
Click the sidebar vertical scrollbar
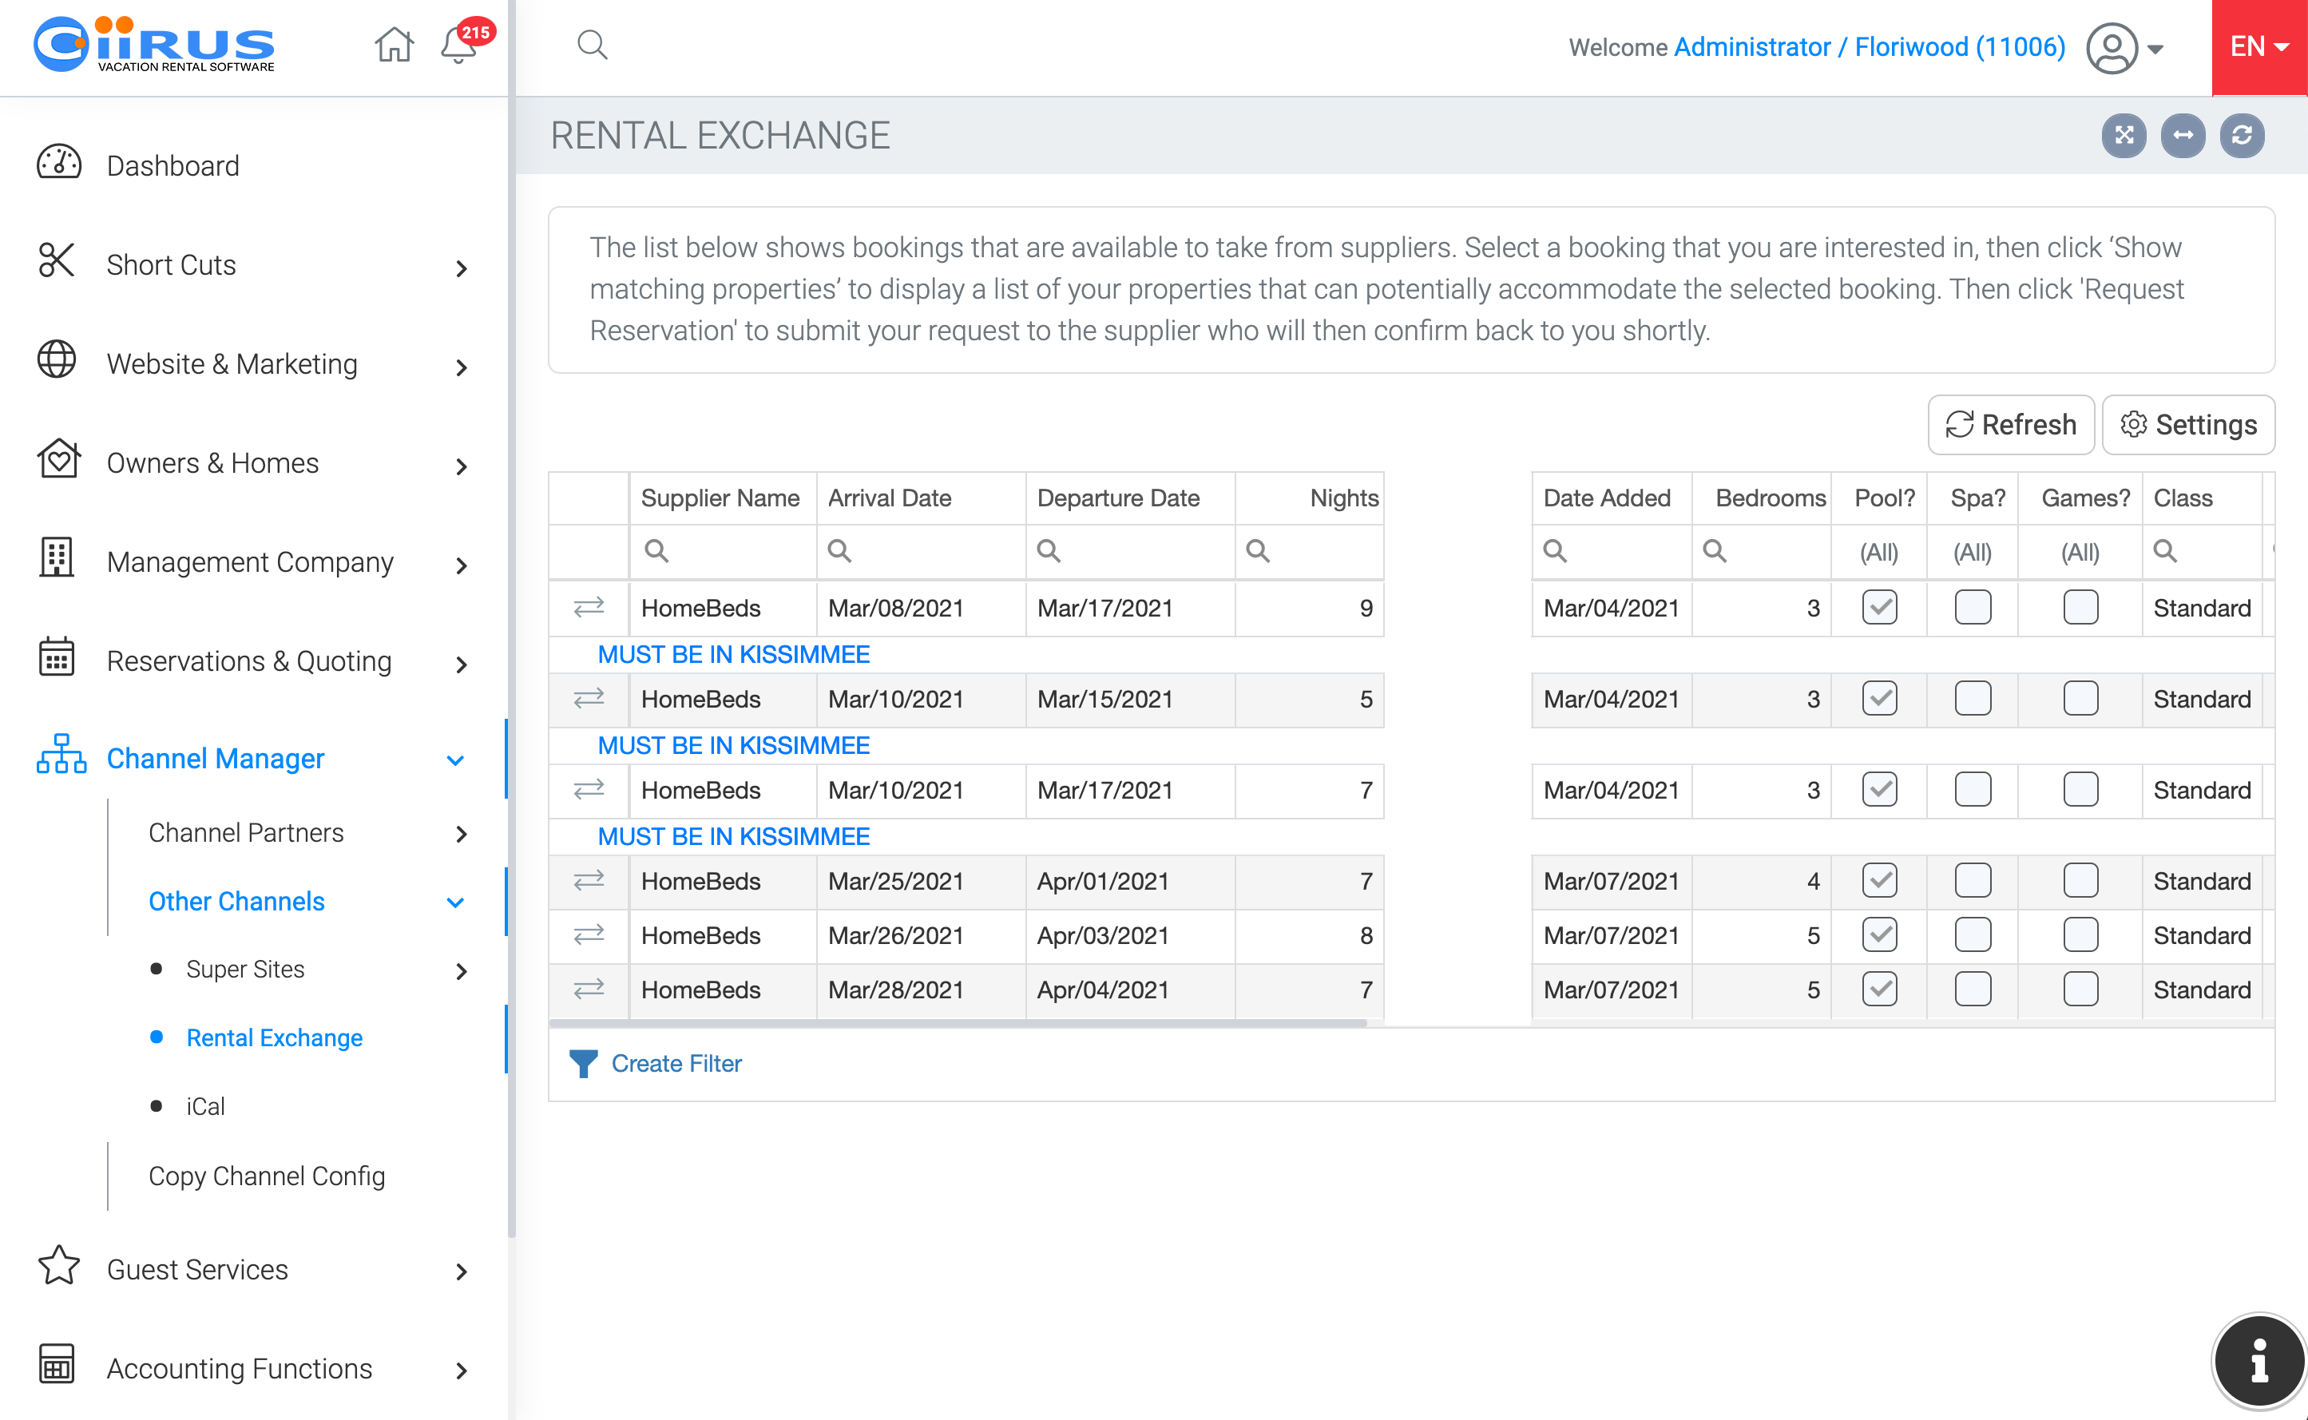[511, 620]
